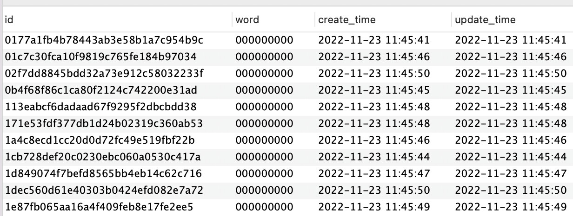573x216 pixels.
Task: Click the id column header
Action: pyautogui.click(x=9, y=20)
